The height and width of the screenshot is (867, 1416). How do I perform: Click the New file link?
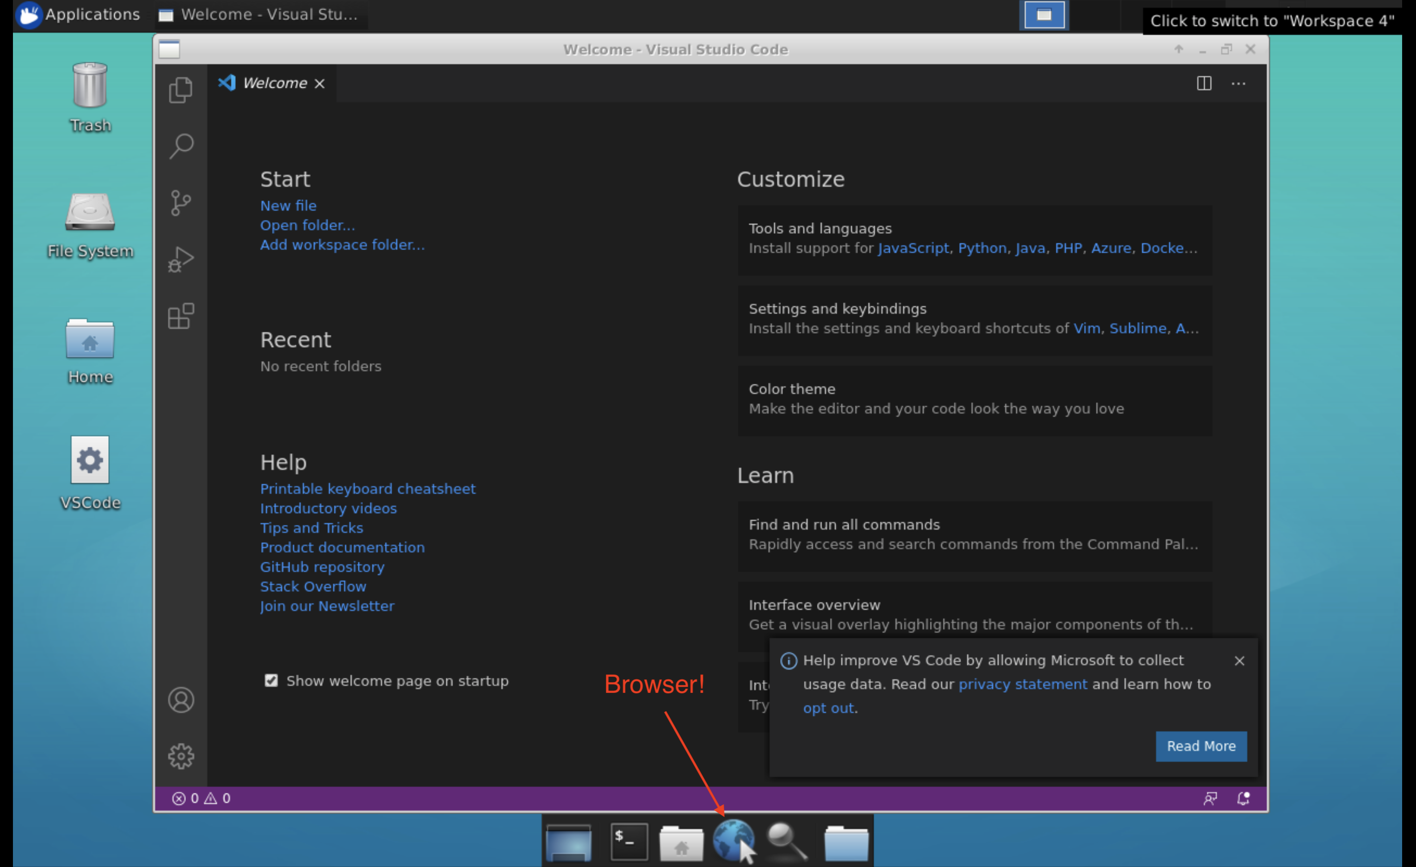pyautogui.click(x=288, y=206)
